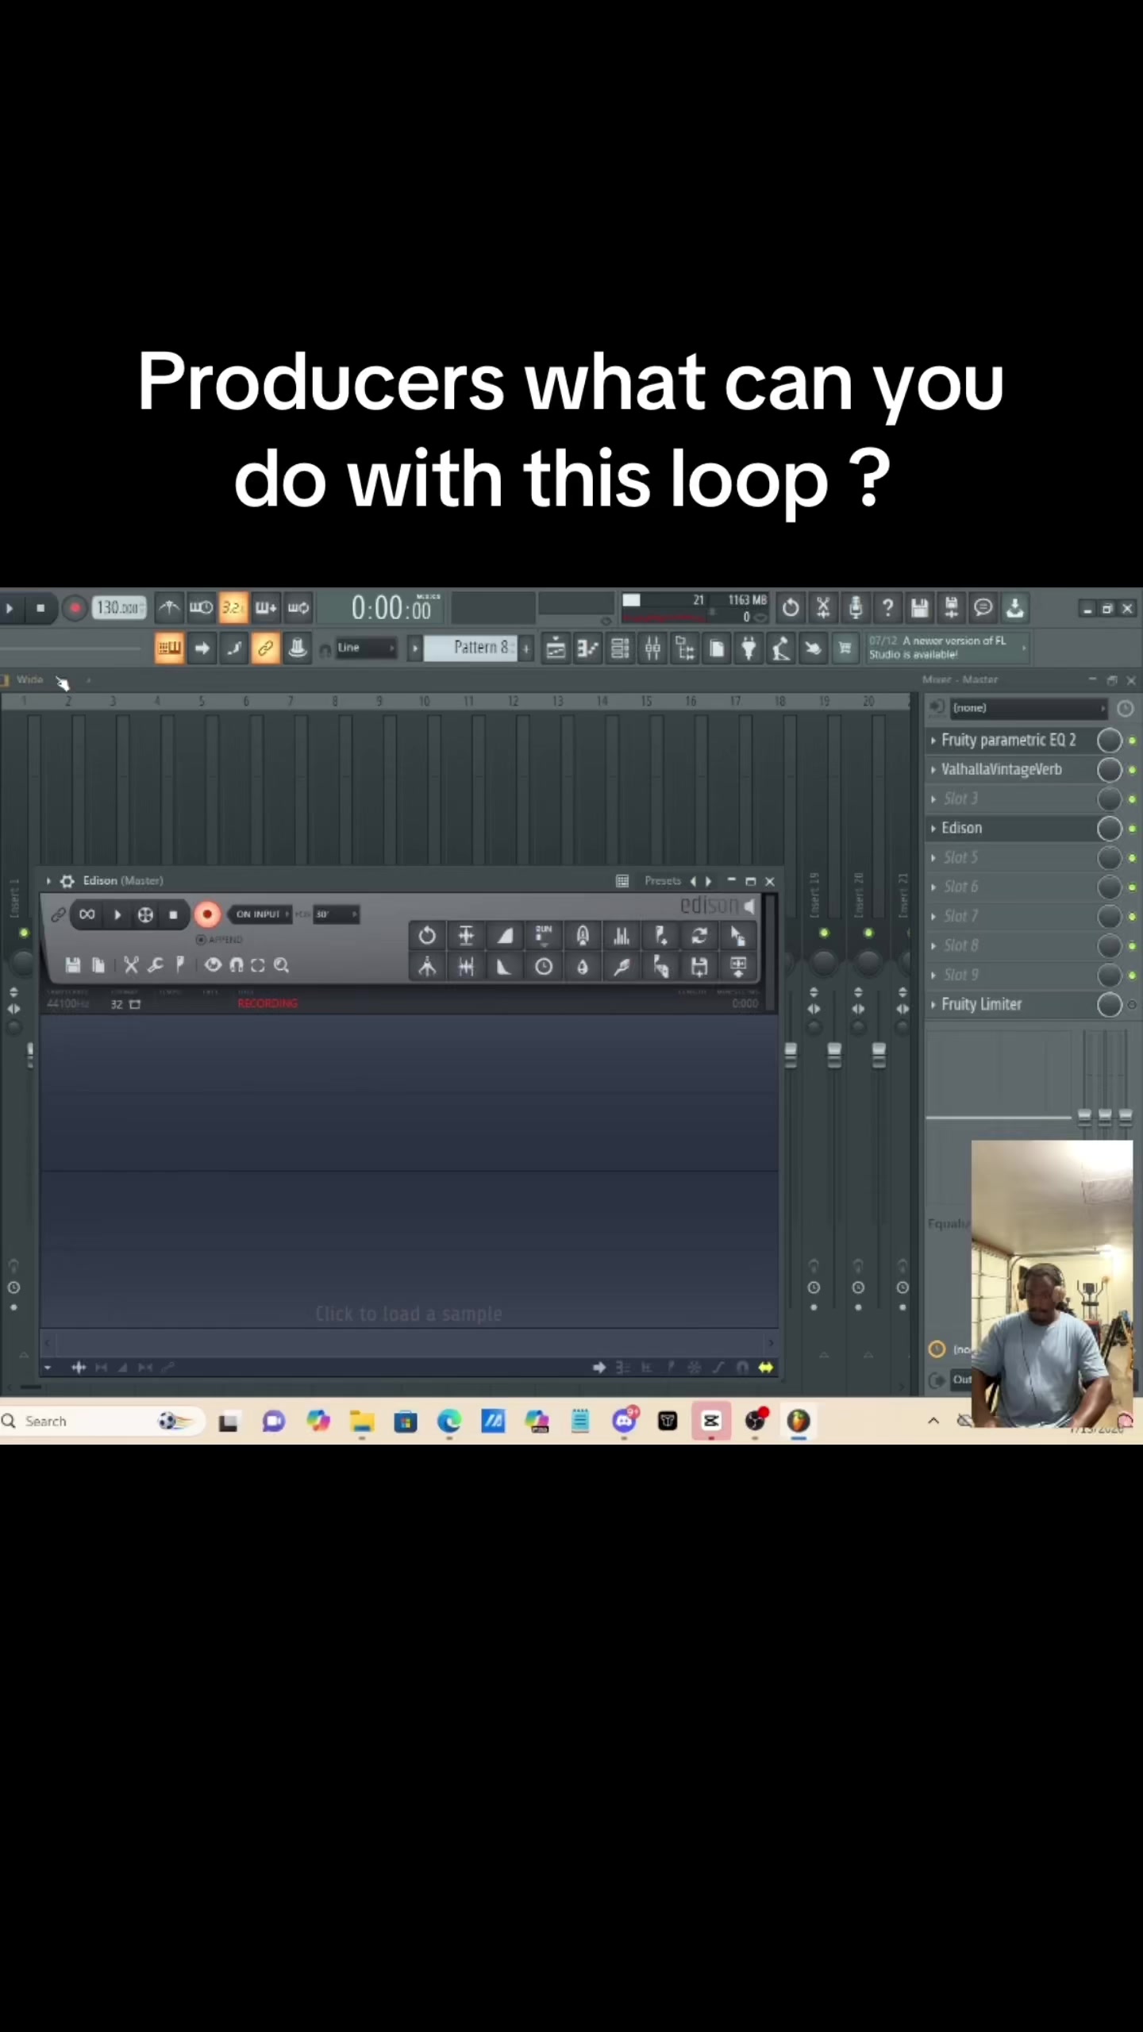This screenshot has width=1143, height=2032.
Task: Open the channel rack view icon
Action: coord(620,648)
